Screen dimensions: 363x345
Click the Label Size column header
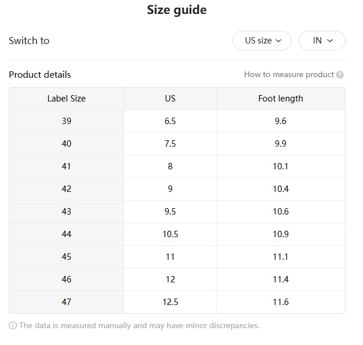click(66, 99)
